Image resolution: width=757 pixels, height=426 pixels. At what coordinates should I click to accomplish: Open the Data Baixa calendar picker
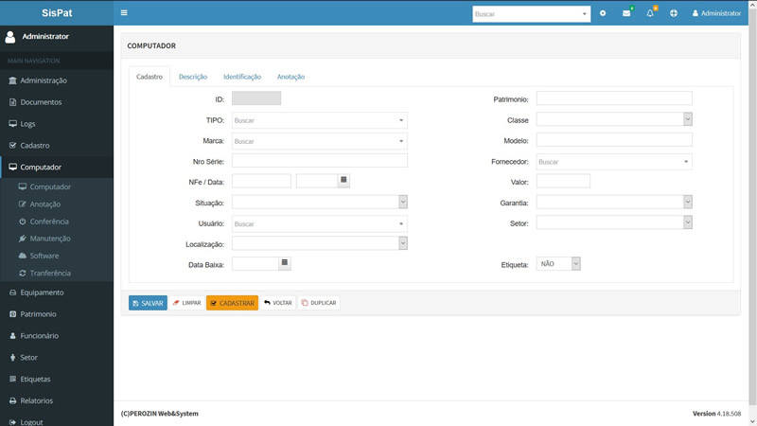point(285,263)
